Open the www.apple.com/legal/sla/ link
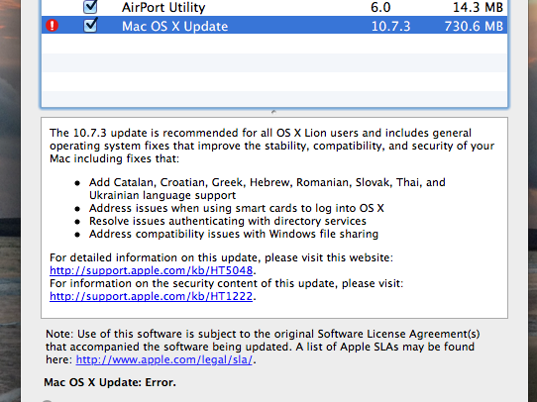Viewport: 537px width, 402px height. pos(164,359)
